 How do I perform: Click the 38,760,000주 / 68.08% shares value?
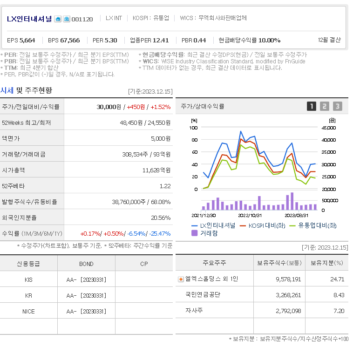[141, 202]
